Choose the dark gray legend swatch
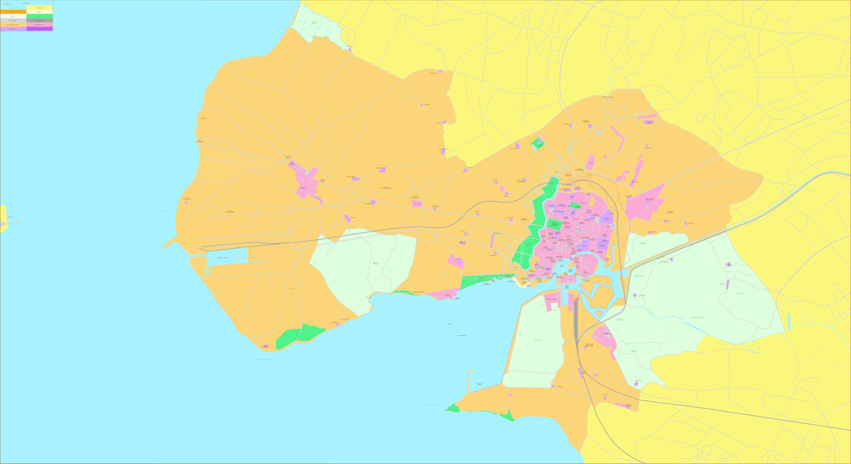This screenshot has height=464, width=851. (x=40, y=21)
